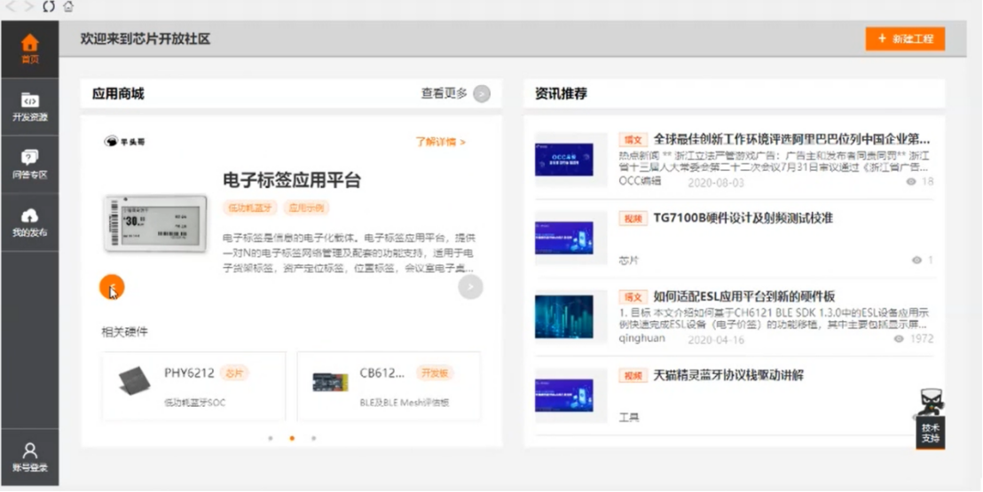Image resolution: width=983 pixels, height=492 pixels.
Task: Click the thumbnail of the 天猫精灵 video
Action: tap(563, 395)
